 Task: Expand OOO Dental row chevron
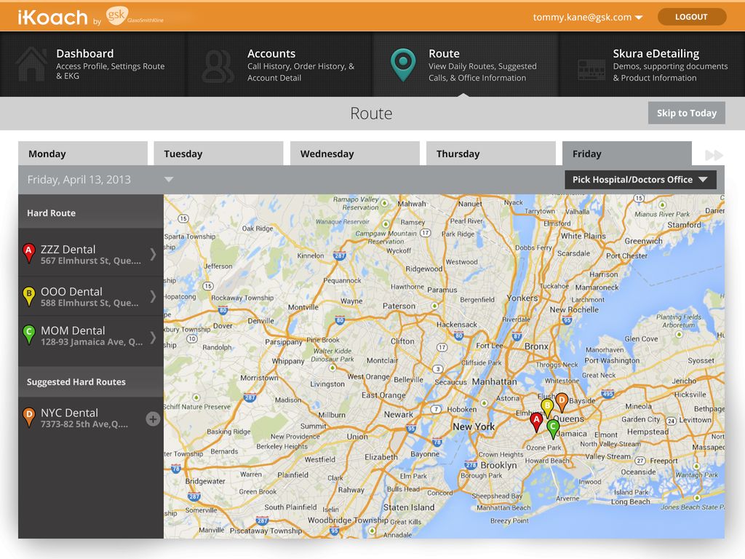coord(153,297)
